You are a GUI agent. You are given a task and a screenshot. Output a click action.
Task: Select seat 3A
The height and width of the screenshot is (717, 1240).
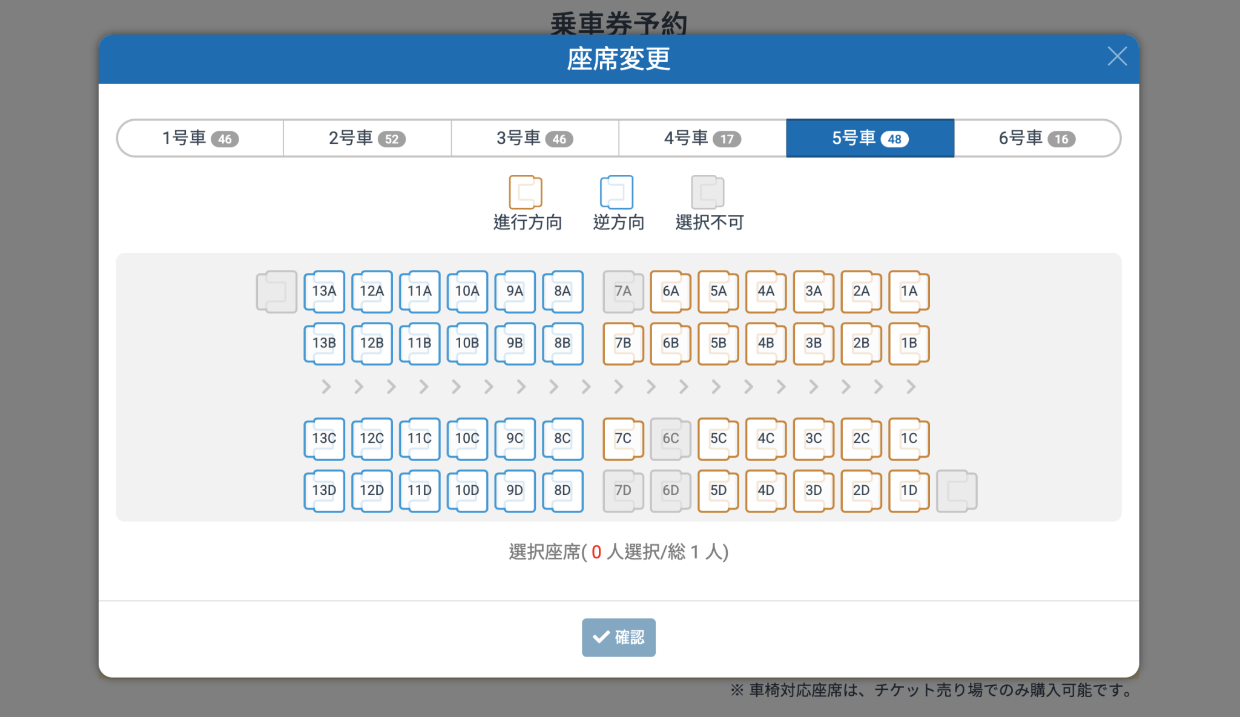[813, 291]
